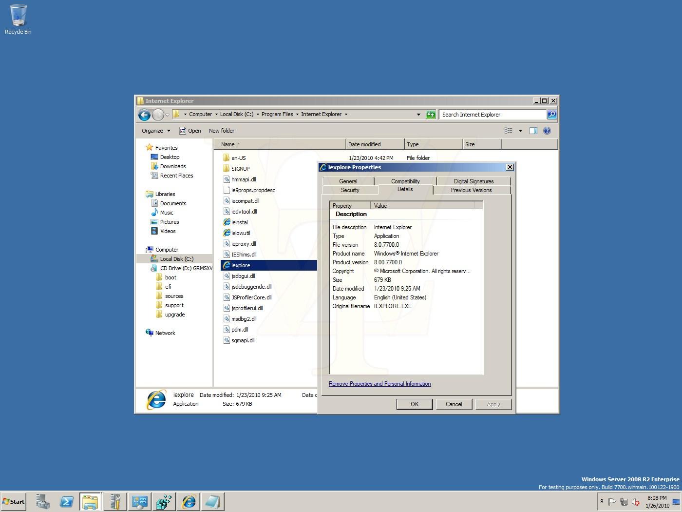Click Remove Properties and Personal Information link
The image size is (682, 512).
[380, 384]
